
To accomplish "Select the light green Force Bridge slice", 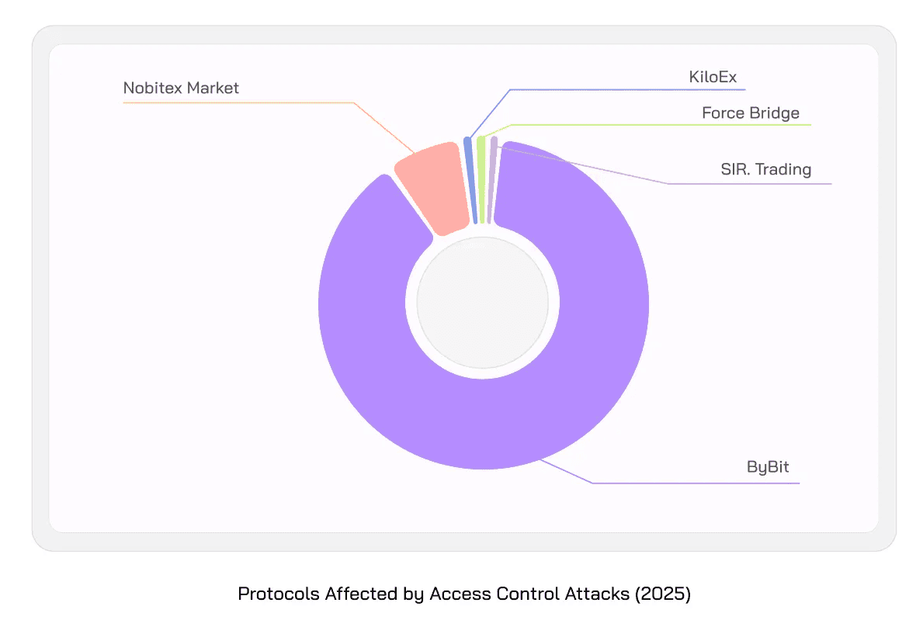I will 481,180.
